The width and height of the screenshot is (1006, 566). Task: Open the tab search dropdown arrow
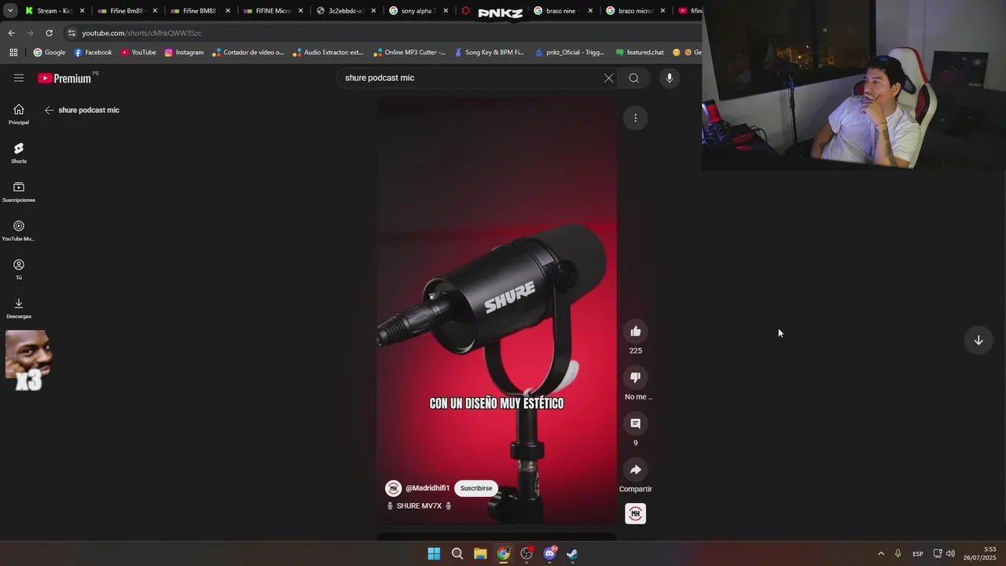tap(10, 11)
